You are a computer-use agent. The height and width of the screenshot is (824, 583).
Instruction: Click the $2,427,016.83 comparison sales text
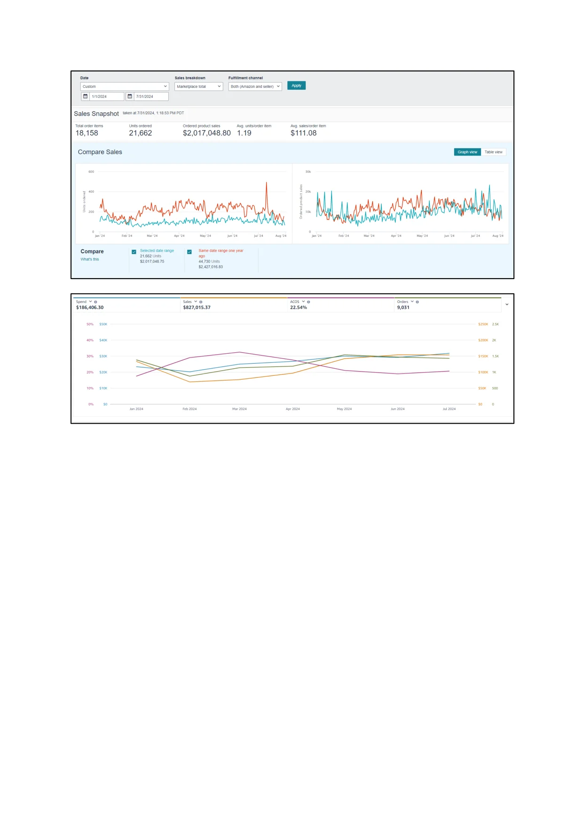point(211,267)
